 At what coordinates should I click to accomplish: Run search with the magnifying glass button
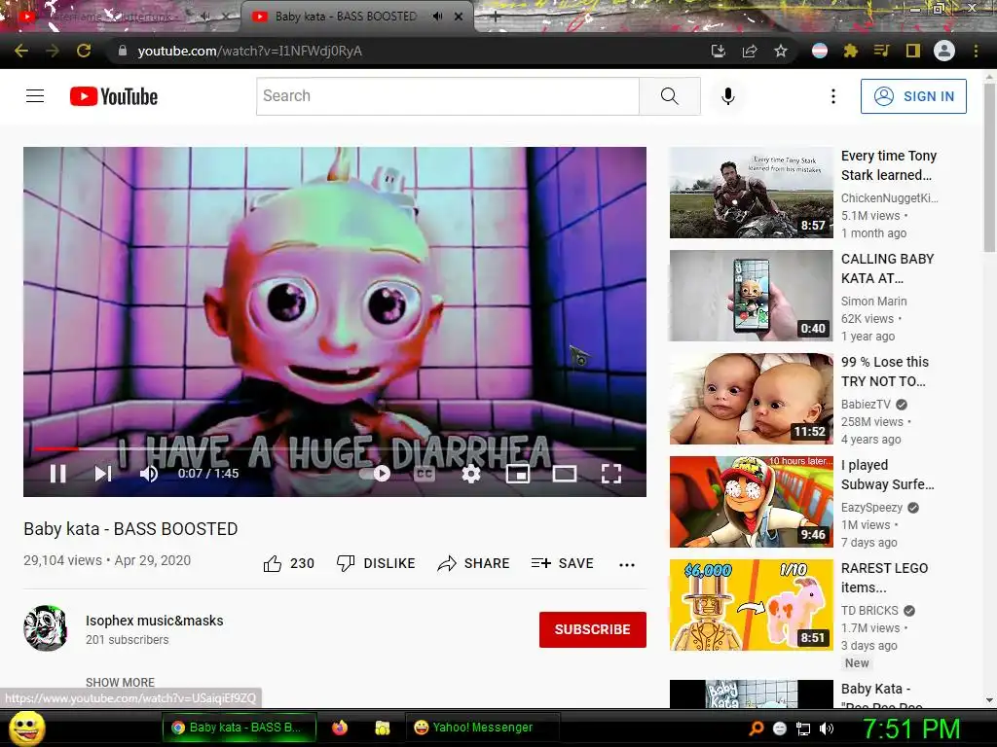670,96
